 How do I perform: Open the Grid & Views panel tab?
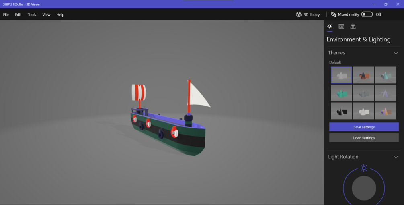pyautogui.click(x=353, y=26)
